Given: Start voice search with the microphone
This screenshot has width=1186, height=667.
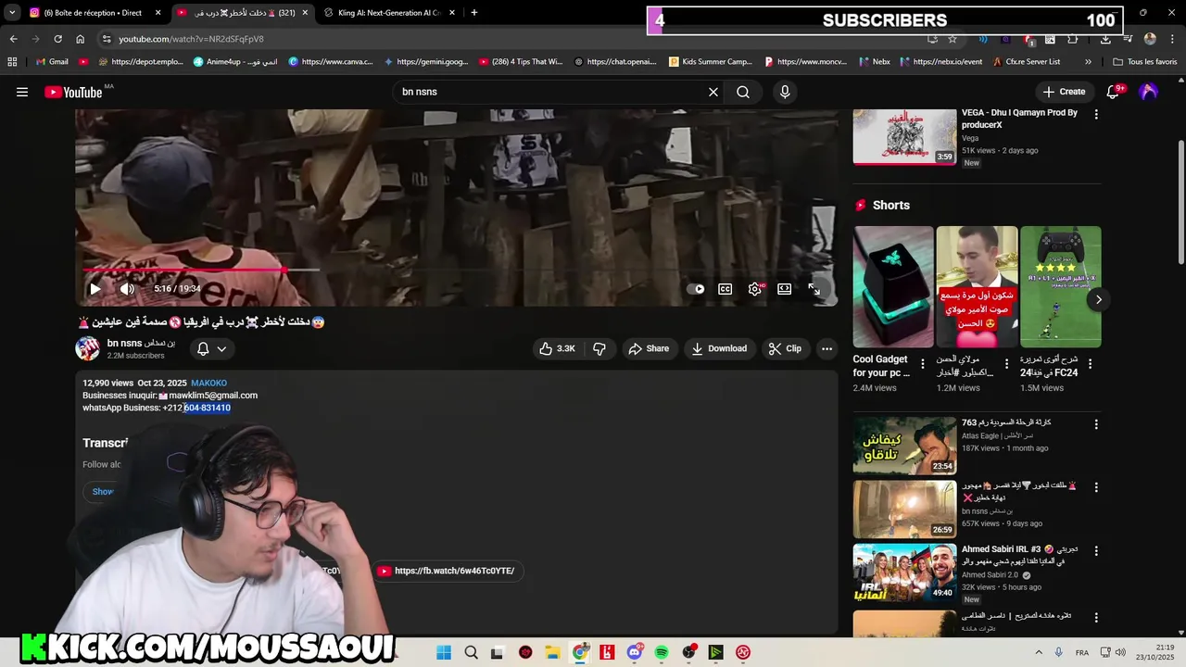Looking at the screenshot, I should pos(785,92).
